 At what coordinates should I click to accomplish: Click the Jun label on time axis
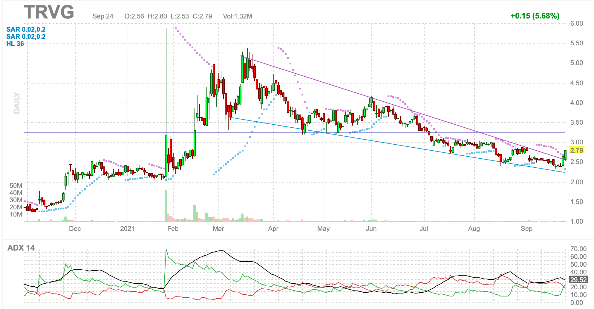click(x=371, y=229)
